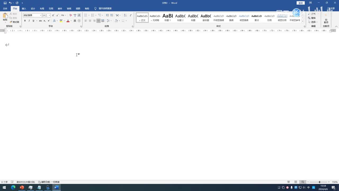Increase the paragraph indent
339x191 pixels.
coord(111,15)
